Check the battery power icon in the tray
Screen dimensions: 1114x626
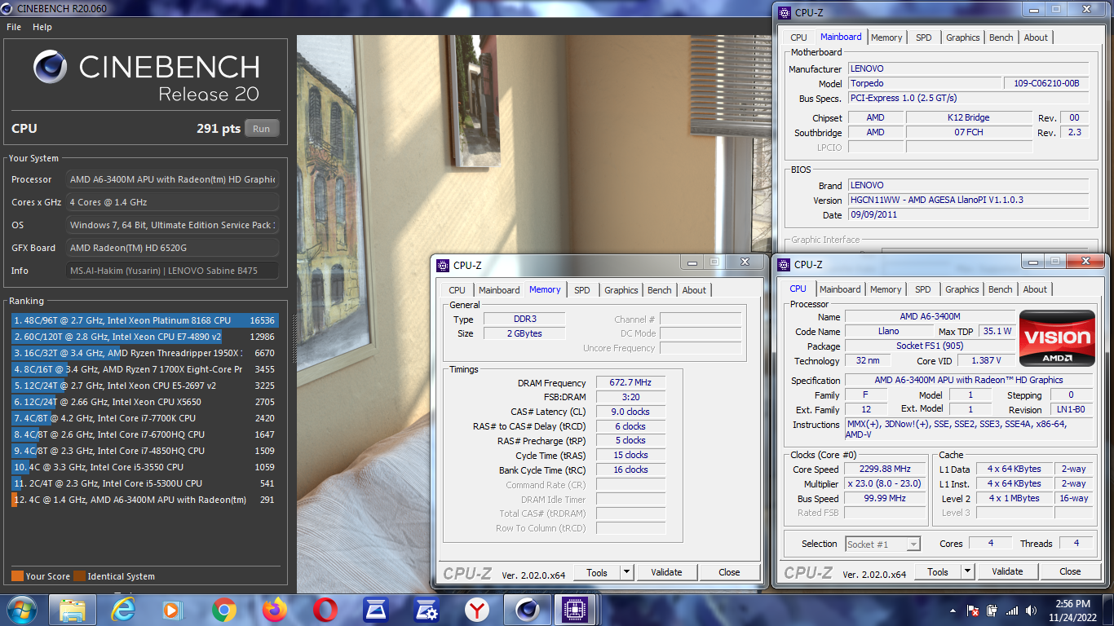992,611
